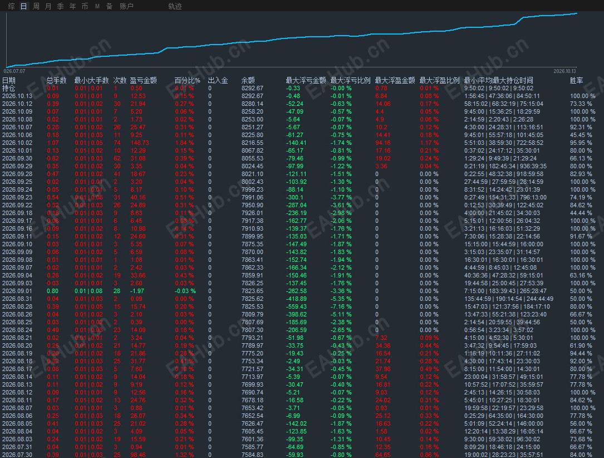Click the 盈亏金额 column header
604x458 pixels.
[x=143, y=80]
